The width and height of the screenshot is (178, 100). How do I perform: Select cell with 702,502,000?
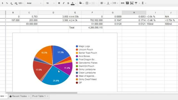92,20
